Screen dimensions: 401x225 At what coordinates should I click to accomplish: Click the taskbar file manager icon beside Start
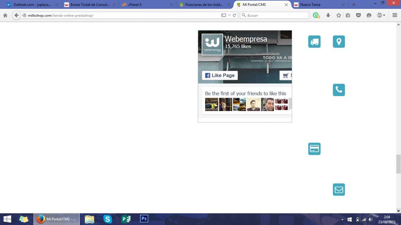[24, 219]
